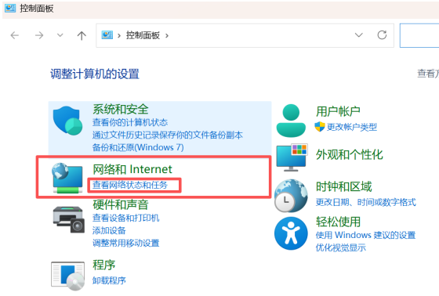The height and width of the screenshot is (296, 439).
Task: Open 调整常用移动设置 link
Action: click(x=125, y=243)
